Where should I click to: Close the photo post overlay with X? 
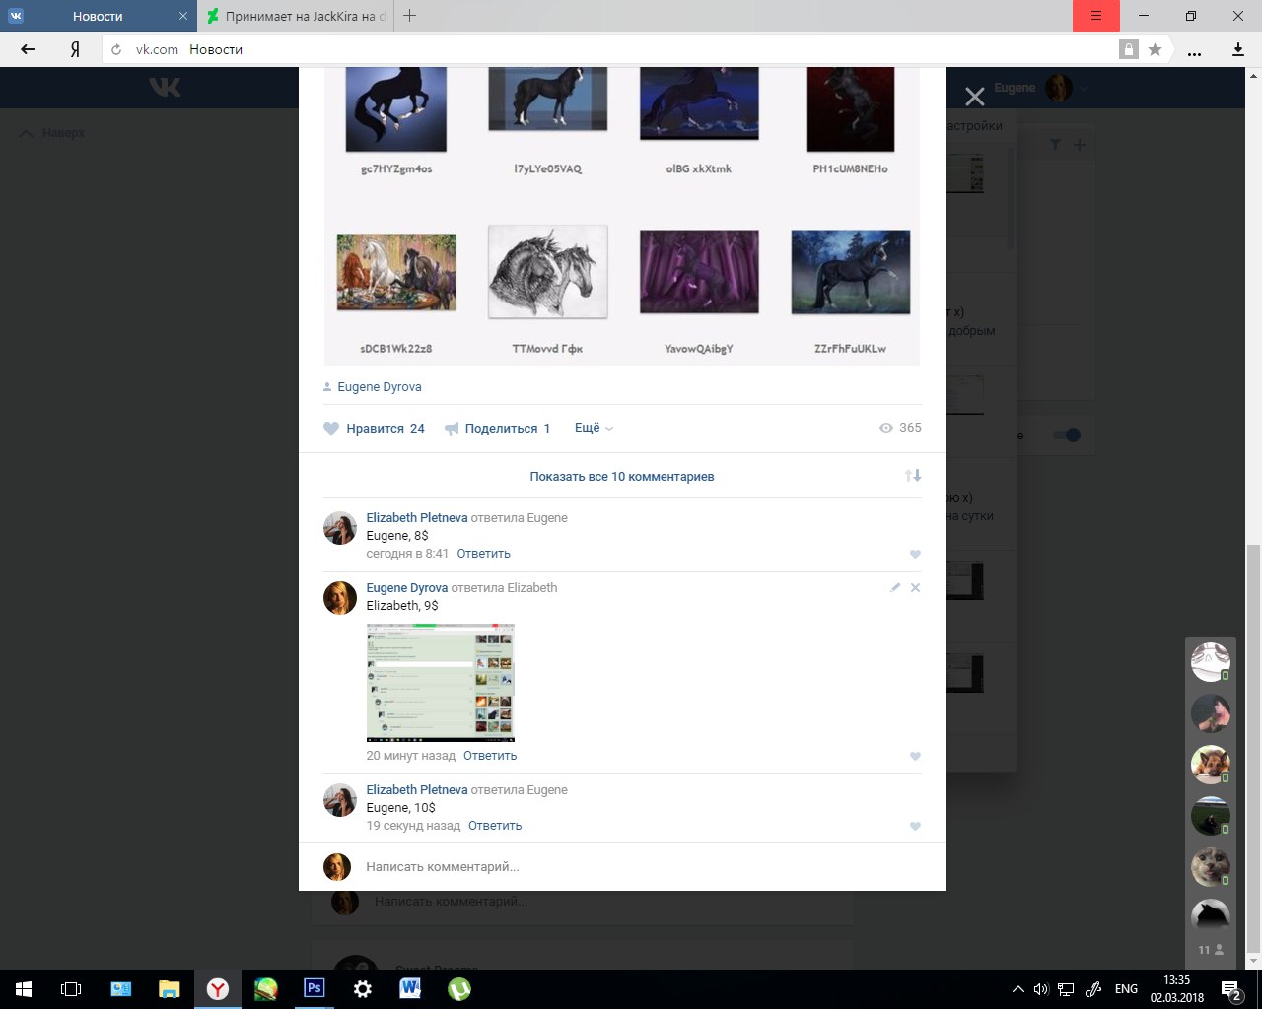[974, 97]
